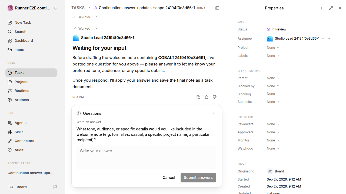
Task: Expand the last Worked step
Action: tap(85, 29)
